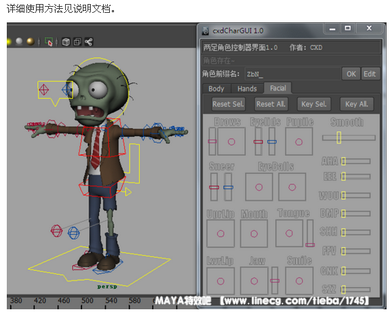Screen dimensions: 392x312
Task: Select the blue eye aim control in viewport
Action: [67, 89]
